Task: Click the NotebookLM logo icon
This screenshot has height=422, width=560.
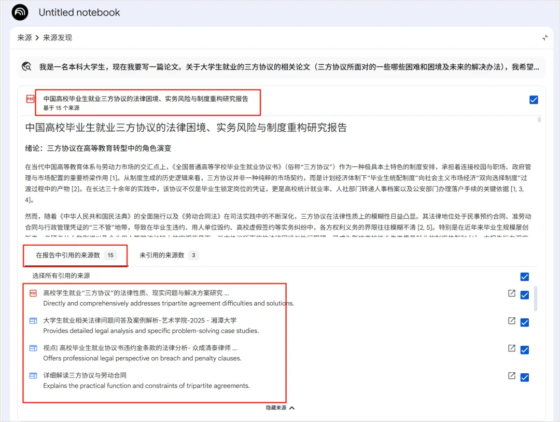Action: pos(19,12)
